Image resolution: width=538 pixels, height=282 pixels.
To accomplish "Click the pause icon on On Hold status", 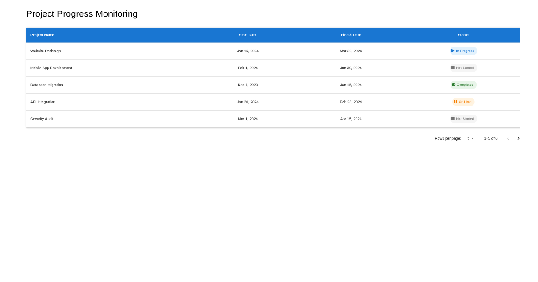I will click(x=455, y=102).
